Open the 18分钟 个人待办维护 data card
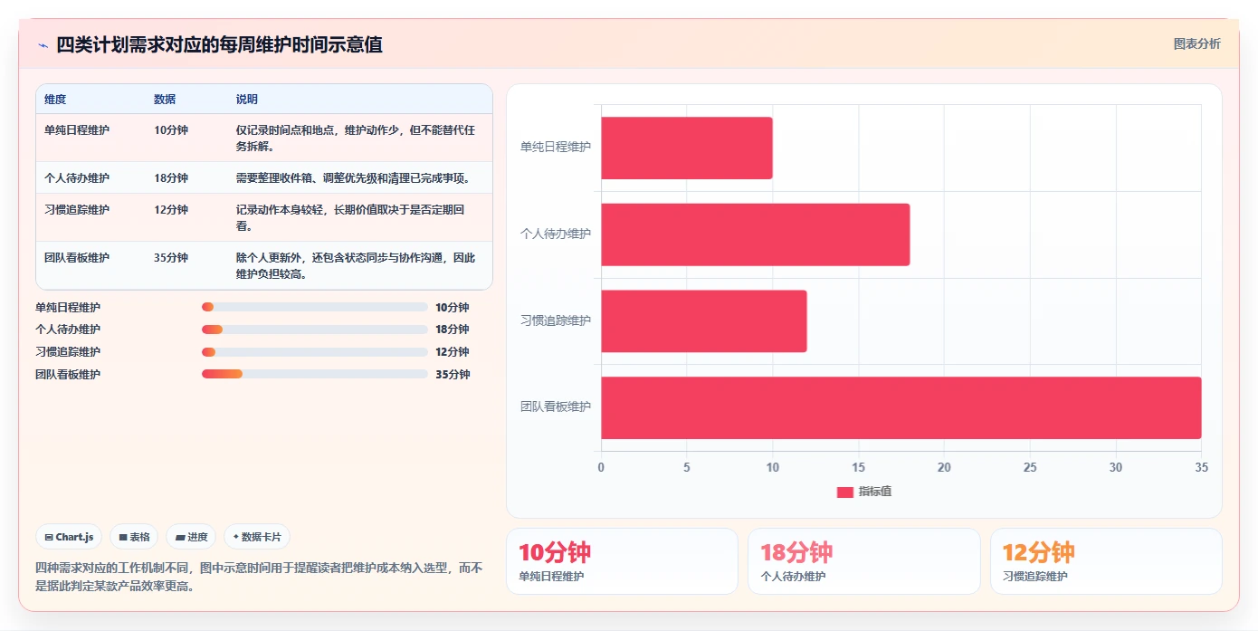The image size is (1258, 631). point(864,561)
